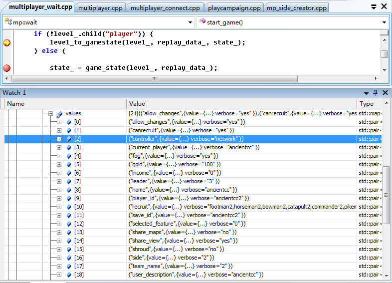Click the [17] field icon
392x283 pixels.
click(x=69, y=267)
